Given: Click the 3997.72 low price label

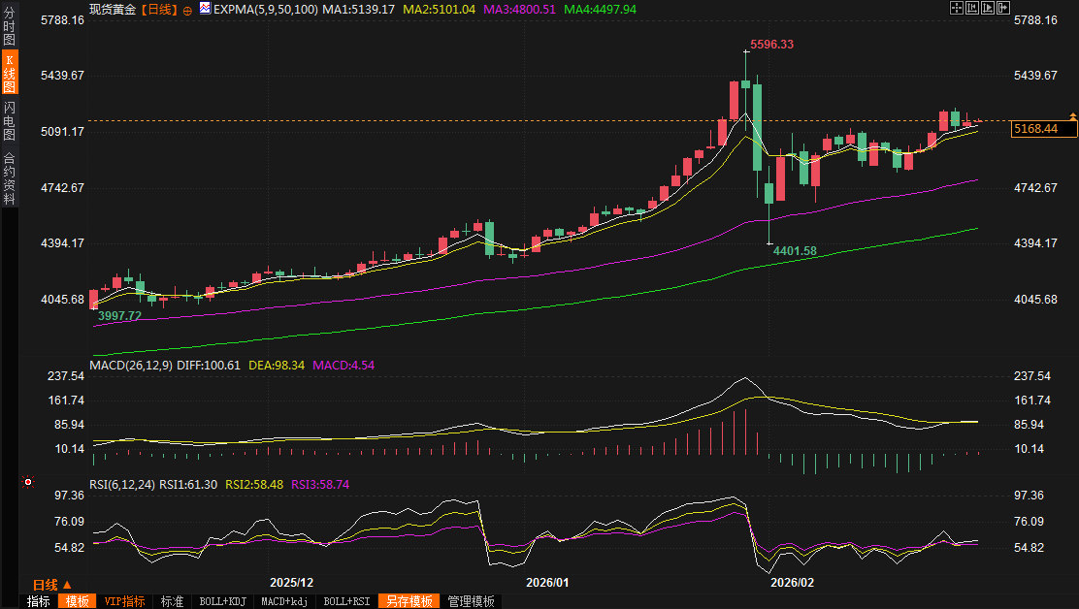Looking at the screenshot, I should coord(119,316).
